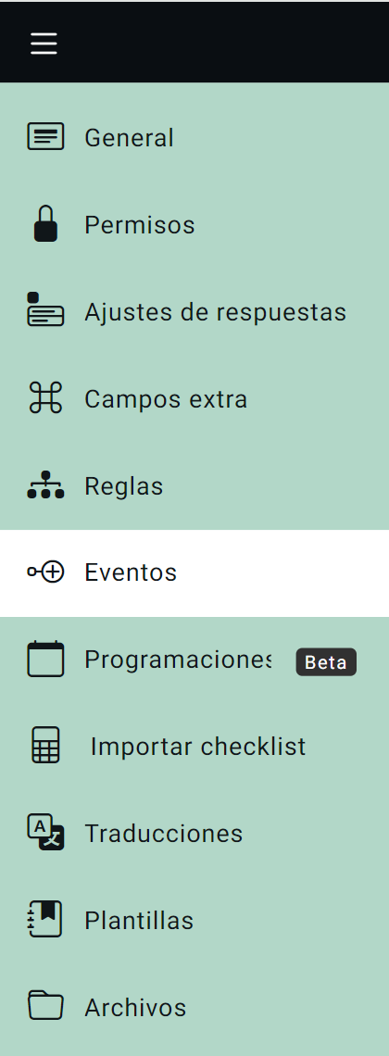Click the Beta badge next to Programaciones
The width and height of the screenshot is (389, 1056).
[326, 662]
